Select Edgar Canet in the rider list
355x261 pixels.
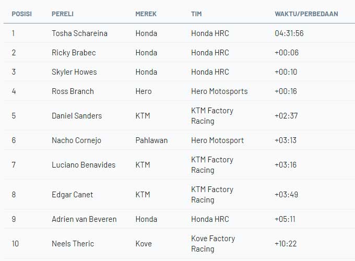[72, 195]
